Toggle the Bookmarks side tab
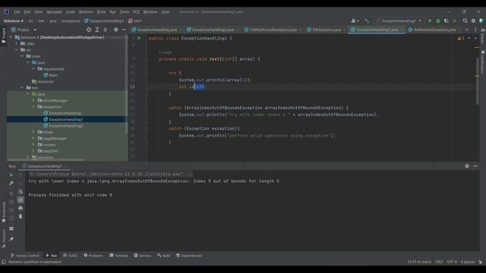 click(x=4, y=212)
